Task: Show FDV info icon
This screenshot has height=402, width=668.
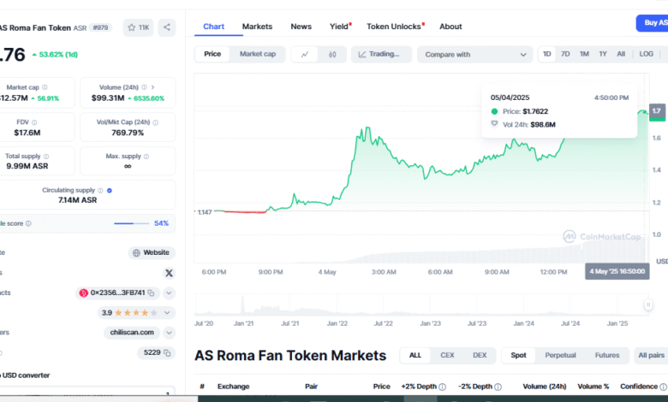Action: 34,122
